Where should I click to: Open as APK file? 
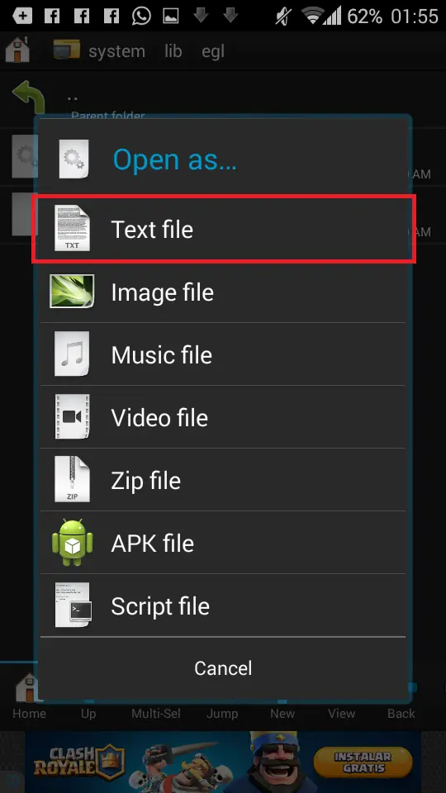click(x=223, y=543)
